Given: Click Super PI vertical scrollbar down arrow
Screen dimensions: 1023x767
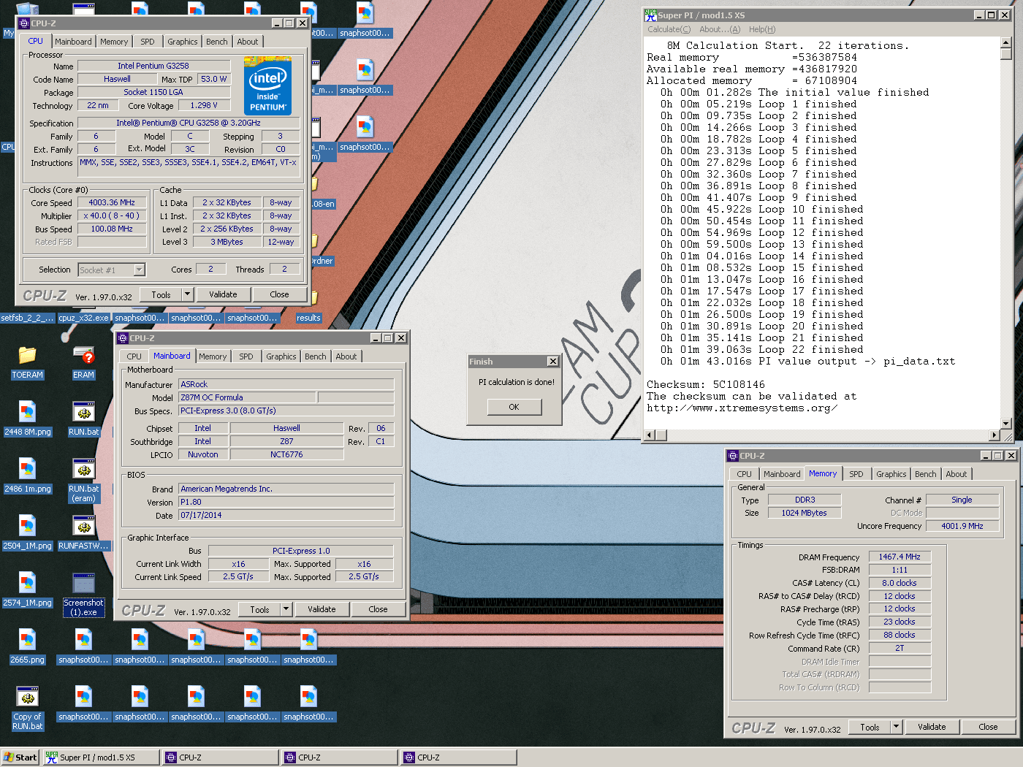Looking at the screenshot, I should tap(1006, 424).
